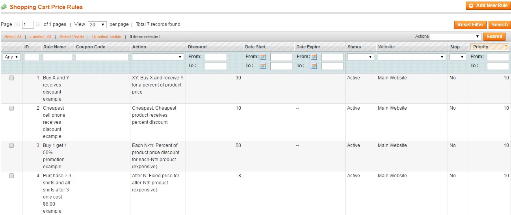Screen dimensions: 511x215
Task: Click the Add New Rule button
Action: (488, 6)
